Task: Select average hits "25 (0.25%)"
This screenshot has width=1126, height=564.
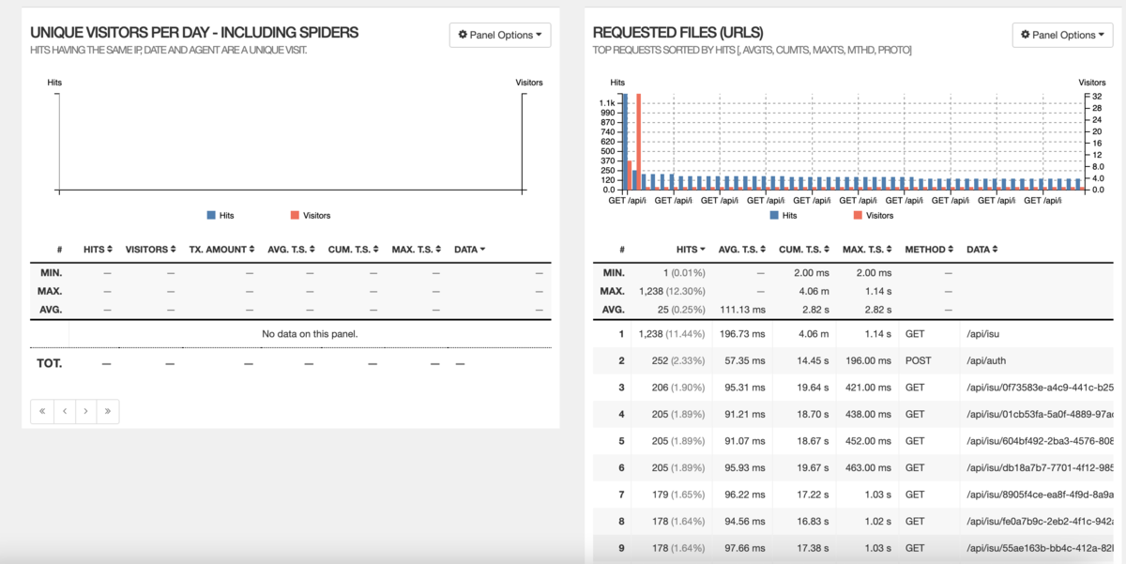Action: 682,310
